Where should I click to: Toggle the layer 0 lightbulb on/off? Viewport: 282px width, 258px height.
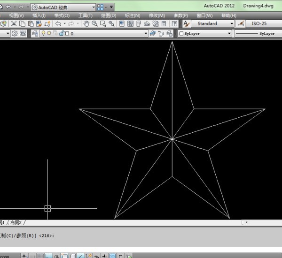(x=43, y=34)
